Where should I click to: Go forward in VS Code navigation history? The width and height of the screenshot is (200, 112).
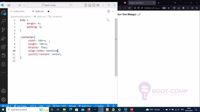(24, 5)
